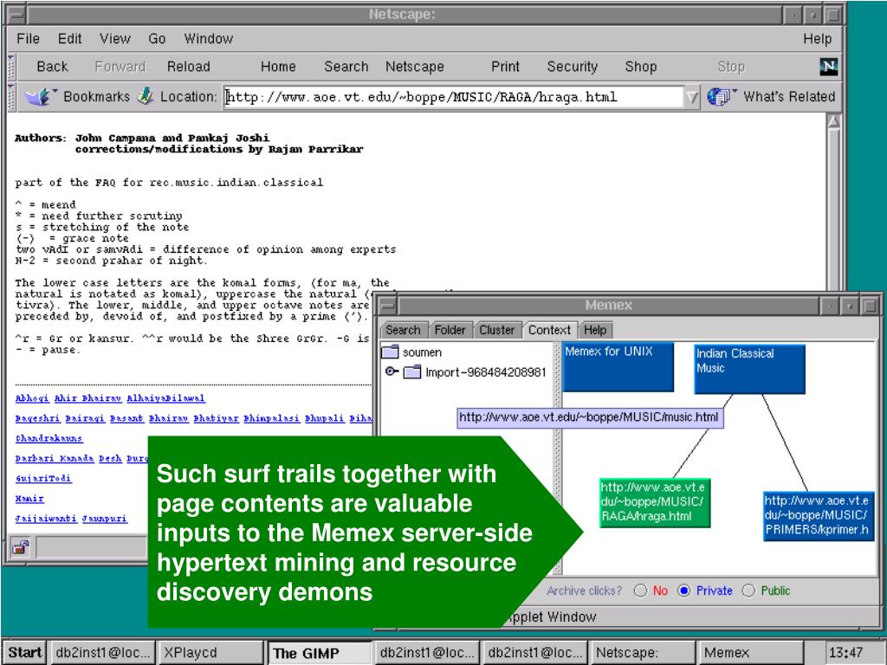The width and height of the screenshot is (887, 665).
Task: Click the Forward toolbar button
Action: click(120, 67)
